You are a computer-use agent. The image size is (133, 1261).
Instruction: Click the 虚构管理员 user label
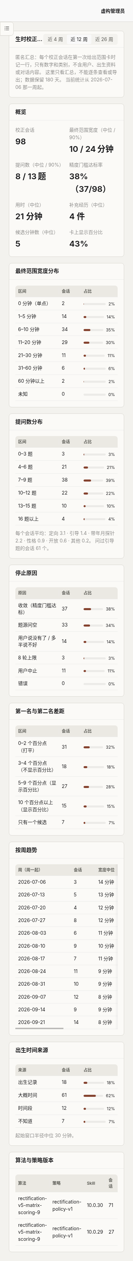pos(113,11)
